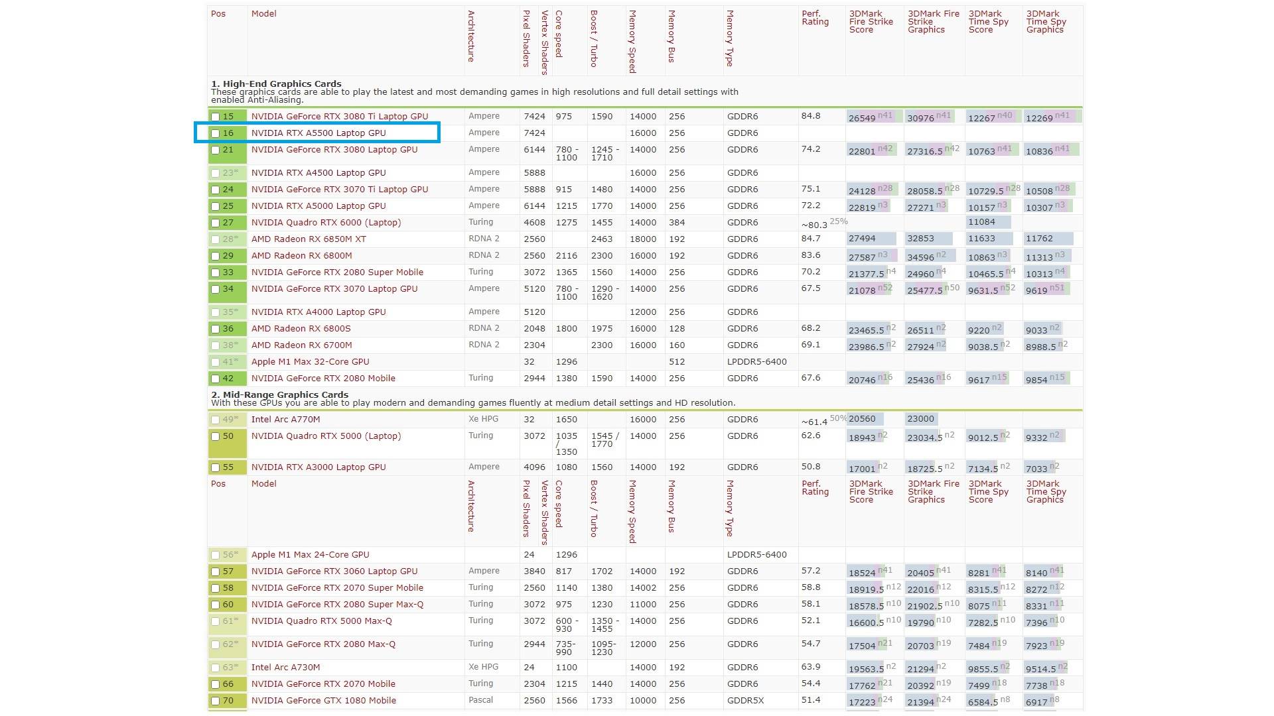The image size is (1274, 716).
Task: Enable checkbox for GeForce RTX 3060 Laptop GPU
Action: pyautogui.click(x=215, y=571)
